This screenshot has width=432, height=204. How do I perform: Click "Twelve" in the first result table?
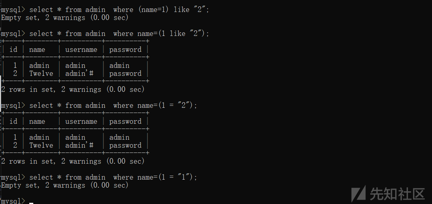(41, 73)
